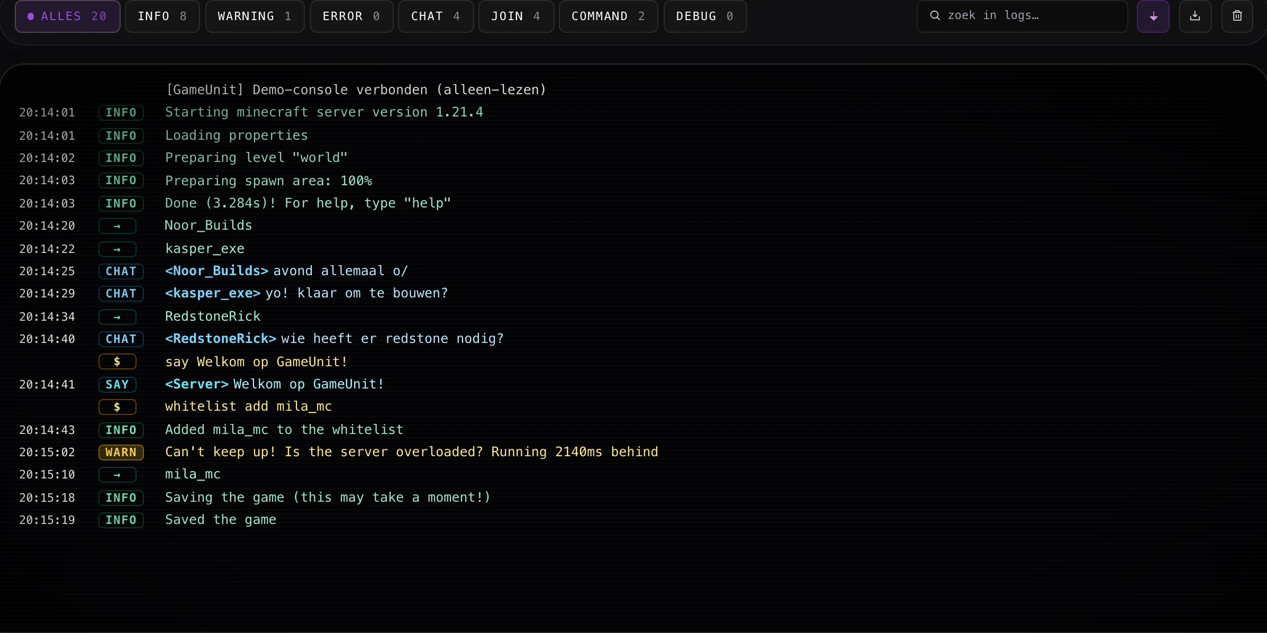The width and height of the screenshot is (1267, 633).
Task: Select 'Can't keep up!' warning message
Action: [412, 452]
